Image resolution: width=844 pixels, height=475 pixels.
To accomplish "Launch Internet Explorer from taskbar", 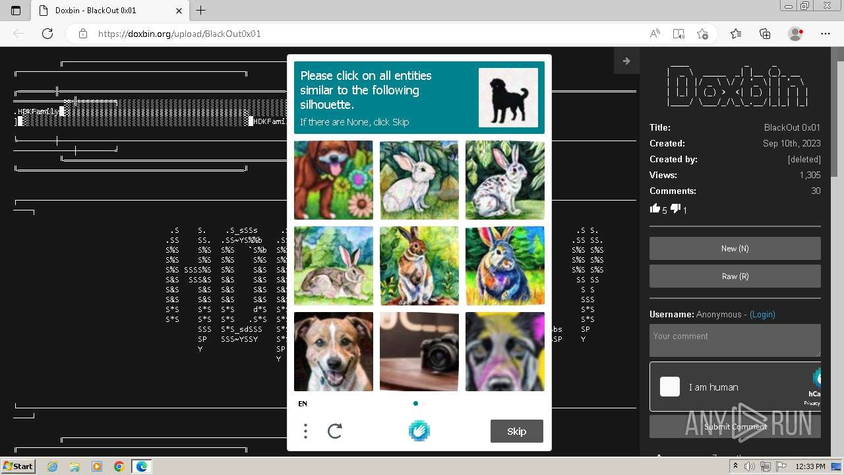I will click(53, 466).
